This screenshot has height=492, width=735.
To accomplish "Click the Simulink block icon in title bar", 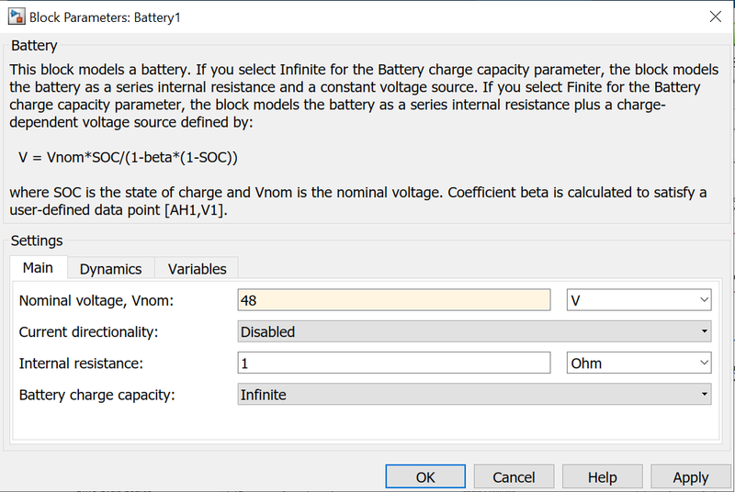I will 15,17.
